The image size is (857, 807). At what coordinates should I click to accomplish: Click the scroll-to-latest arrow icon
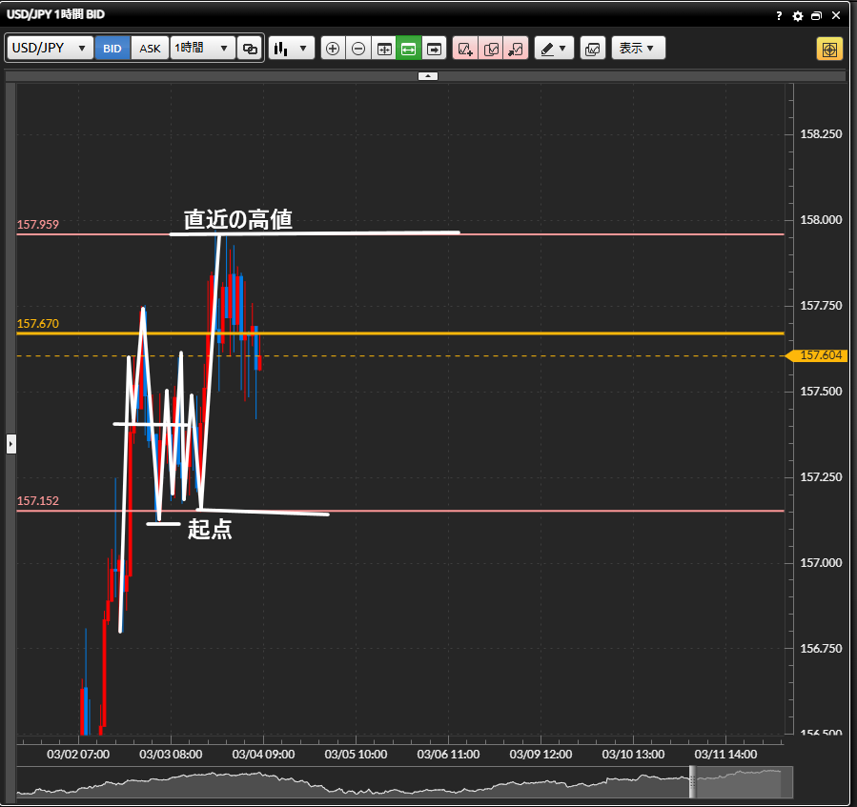click(435, 49)
